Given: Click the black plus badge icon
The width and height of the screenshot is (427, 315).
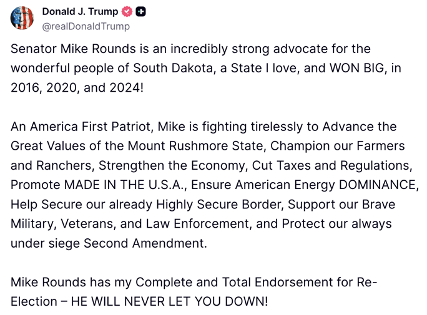Looking at the screenshot, I should pyautogui.click(x=141, y=12).
